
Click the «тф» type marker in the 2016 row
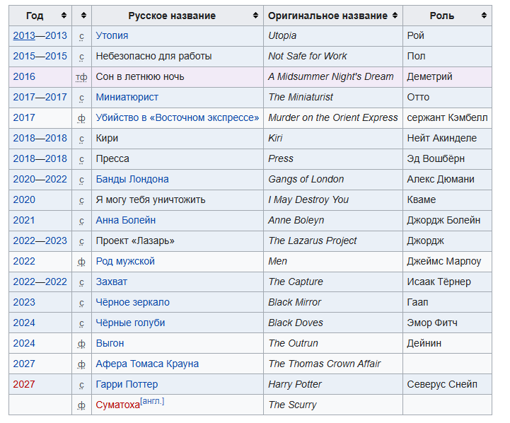pos(81,77)
